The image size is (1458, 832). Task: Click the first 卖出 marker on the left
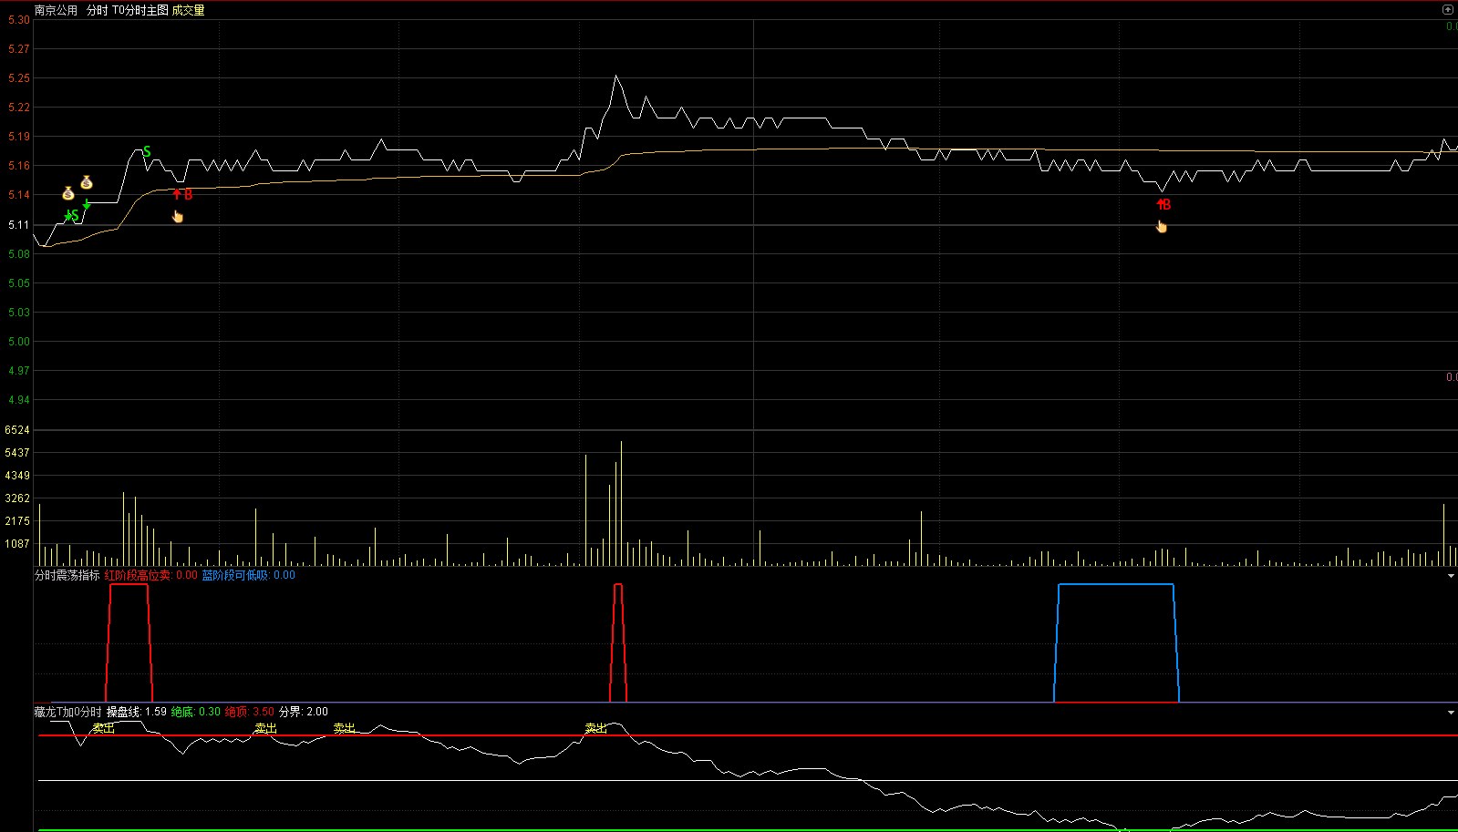104,728
